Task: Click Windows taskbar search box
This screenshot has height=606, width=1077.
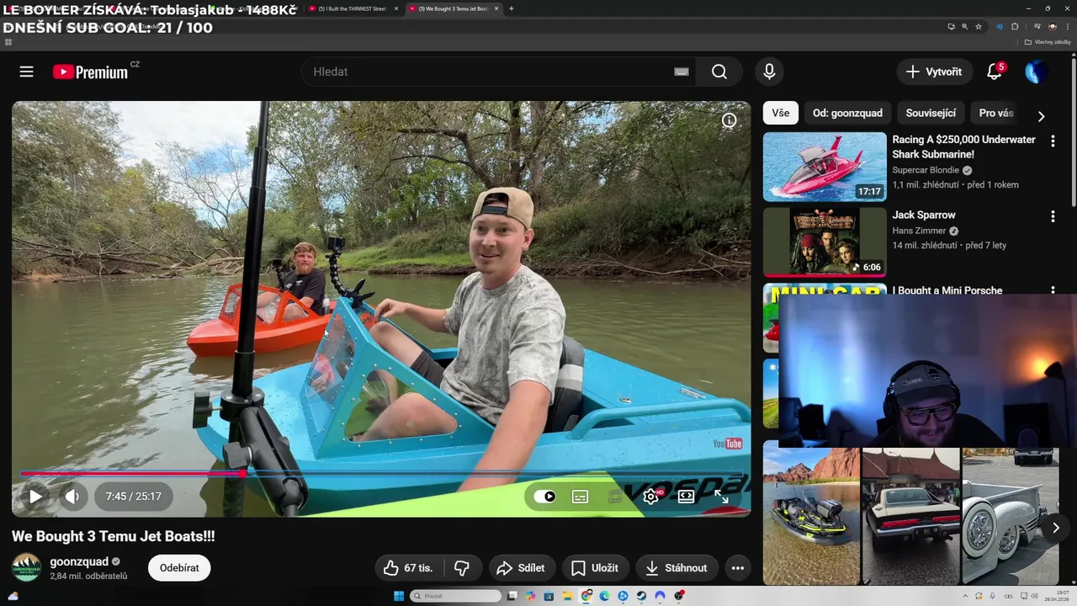Action: point(455,596)
